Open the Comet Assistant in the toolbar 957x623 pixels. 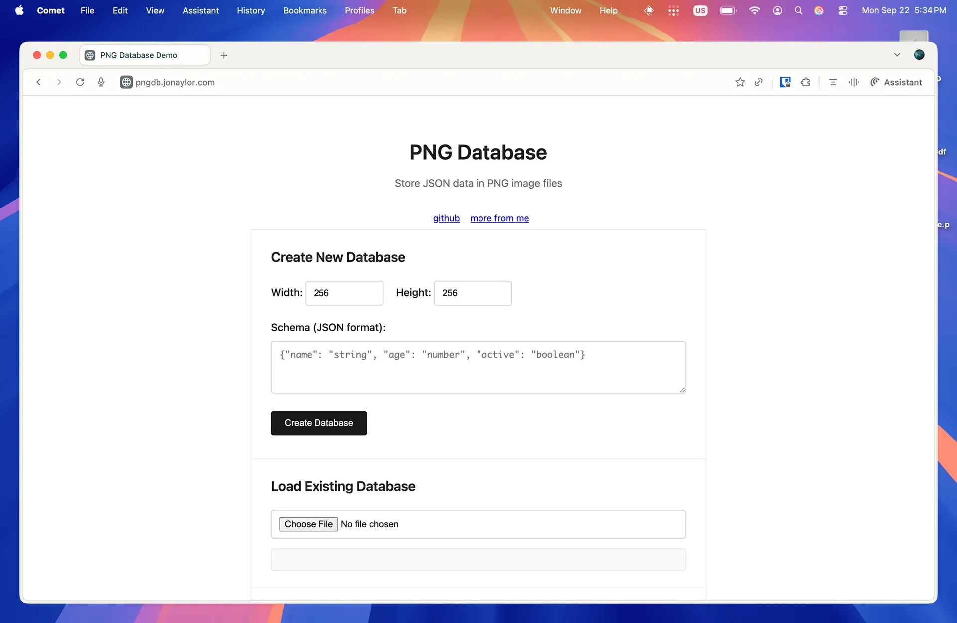[x=896, y=82]
